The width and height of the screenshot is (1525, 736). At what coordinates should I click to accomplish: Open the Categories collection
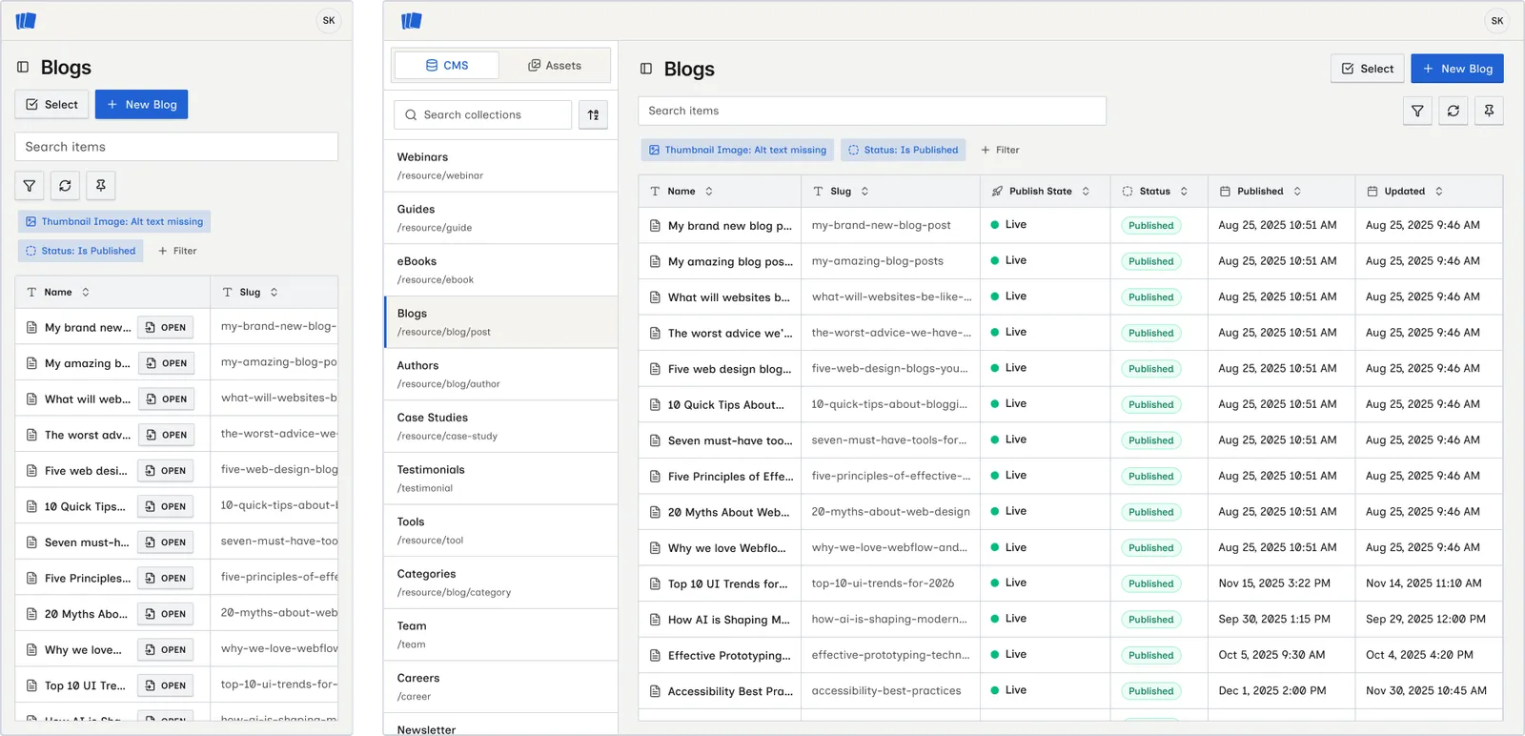click(500, 583)
